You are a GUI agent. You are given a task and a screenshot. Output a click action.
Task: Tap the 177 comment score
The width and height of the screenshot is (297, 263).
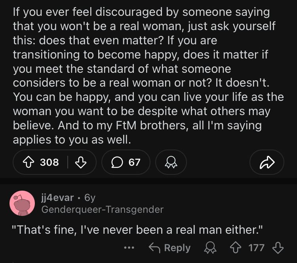point(256,248)
